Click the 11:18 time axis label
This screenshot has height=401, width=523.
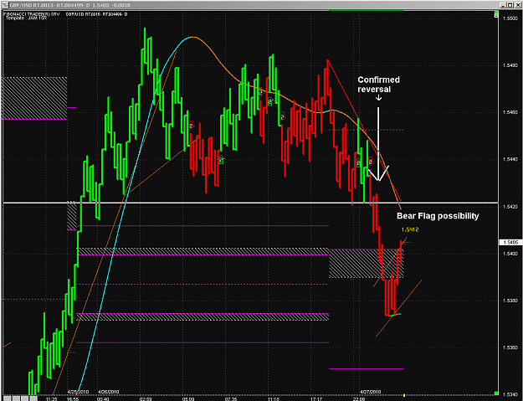pyautogui.click(x=274, y=398)
